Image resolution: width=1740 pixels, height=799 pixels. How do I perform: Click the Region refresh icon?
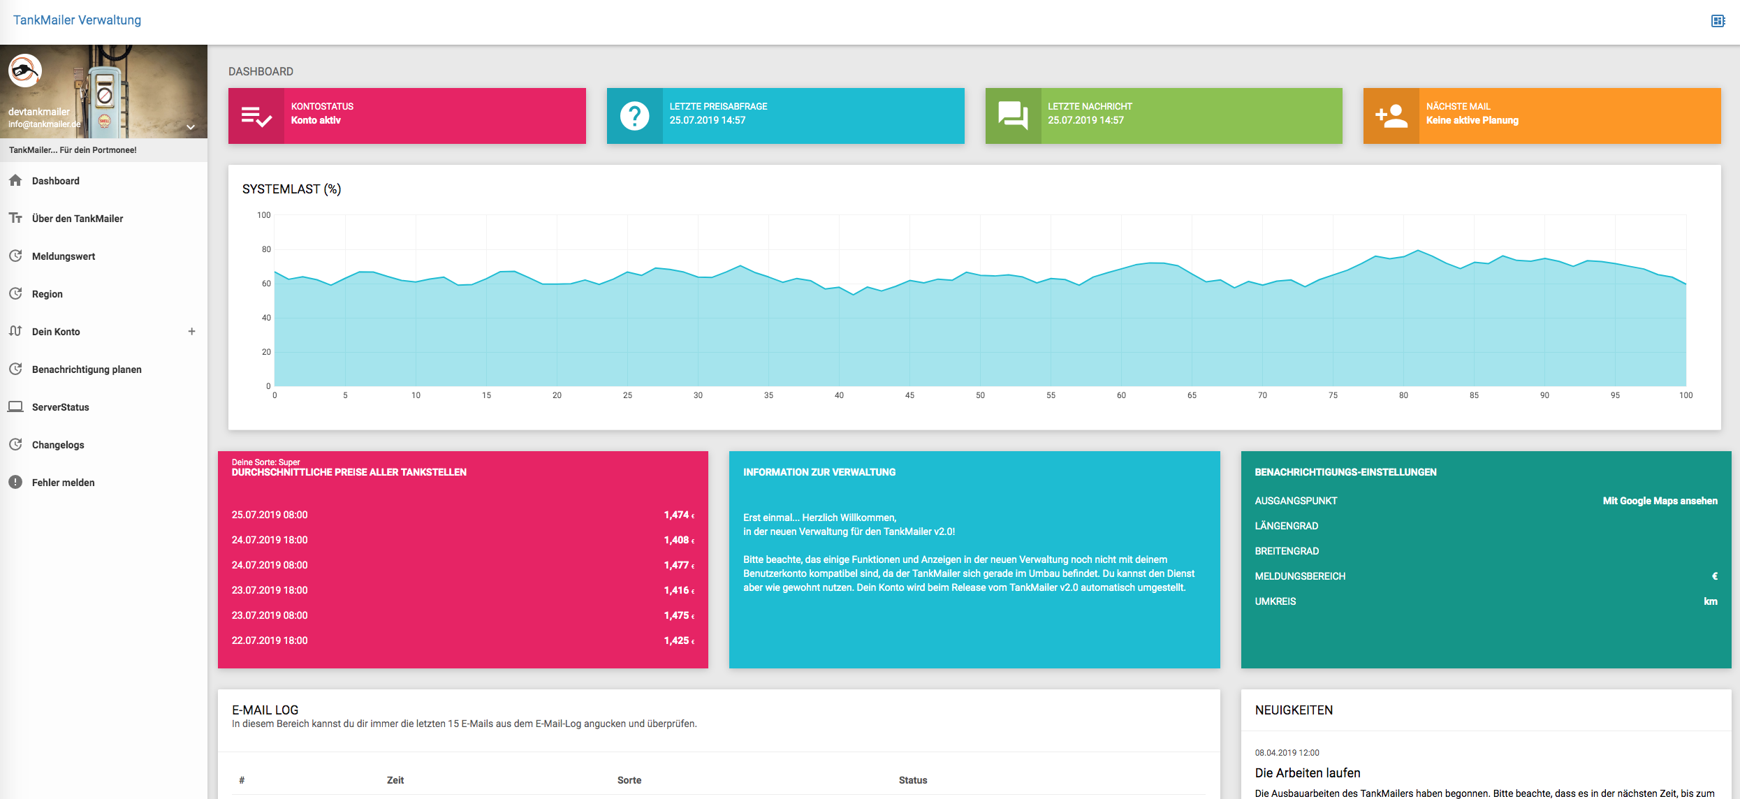pos(15,293)
